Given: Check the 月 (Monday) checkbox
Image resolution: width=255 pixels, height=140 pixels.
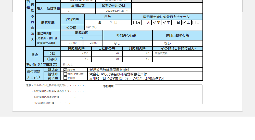Looking at the screenshot, I should click(135, 22).
